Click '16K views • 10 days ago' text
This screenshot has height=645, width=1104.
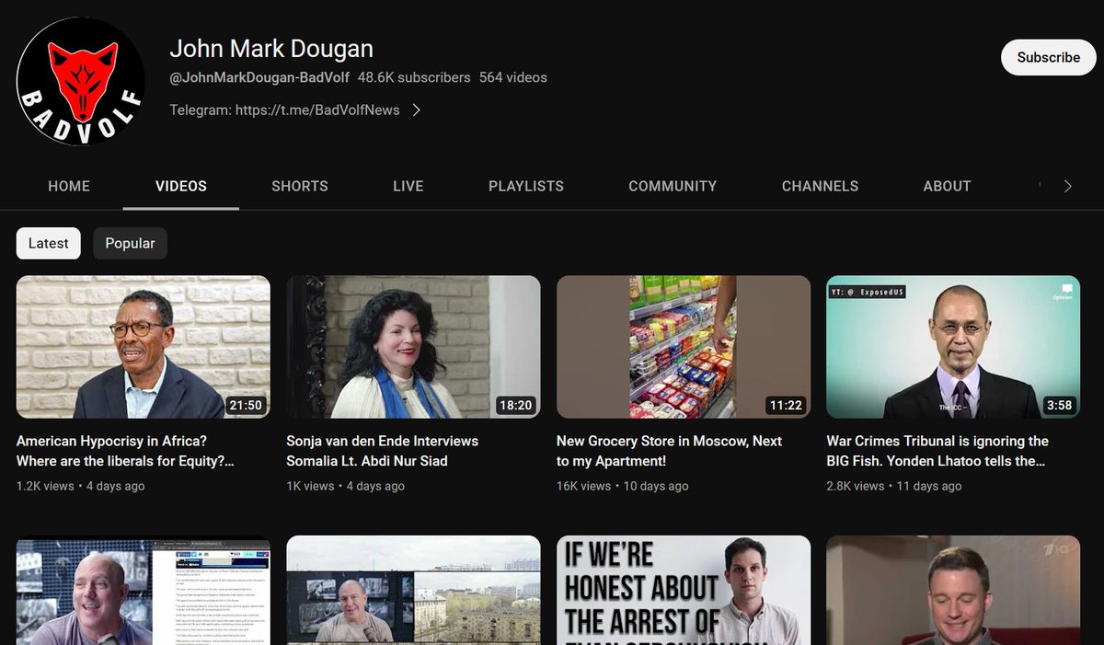623,486
